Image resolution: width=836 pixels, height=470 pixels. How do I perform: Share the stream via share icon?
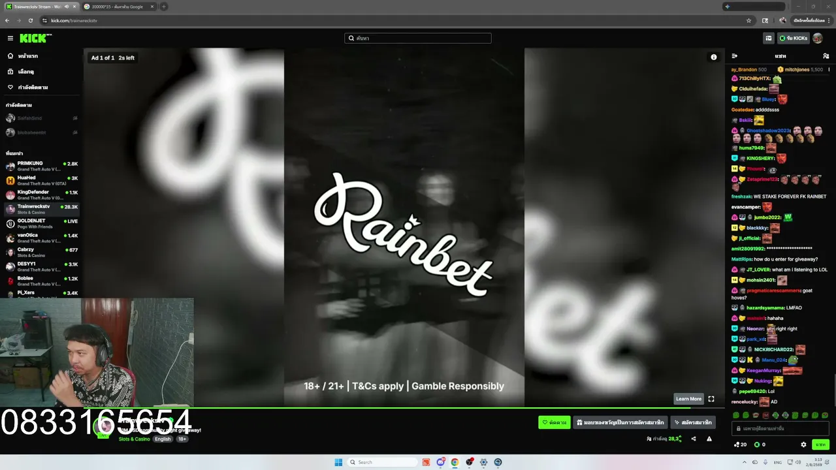pos(694,439)
